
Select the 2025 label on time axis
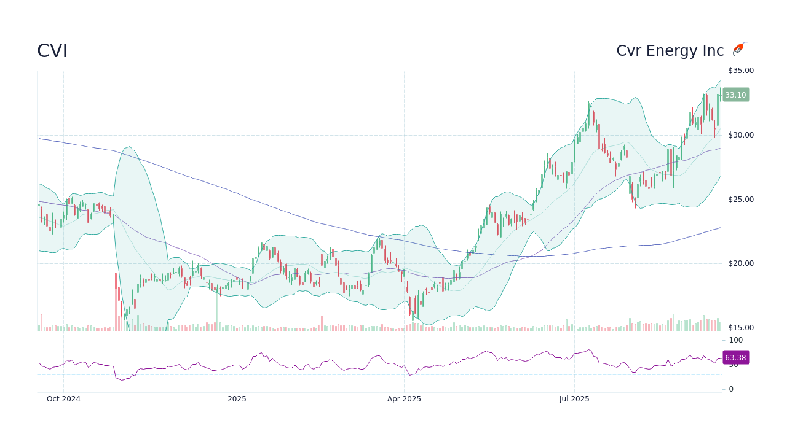tap(236, 398)
